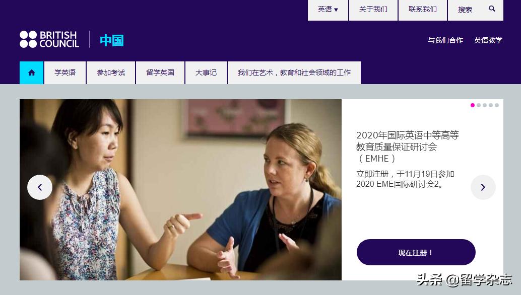Open the 大事记 tab
This screenshot has width=521, height=295.
(x=206, y=72)
